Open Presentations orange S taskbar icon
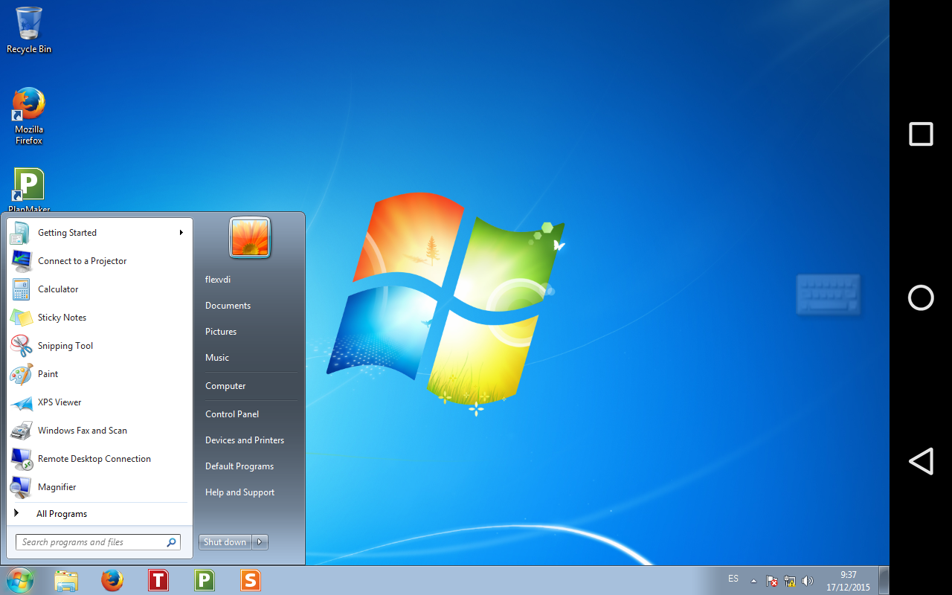952x595 pixels. click(x=251, y=580)
